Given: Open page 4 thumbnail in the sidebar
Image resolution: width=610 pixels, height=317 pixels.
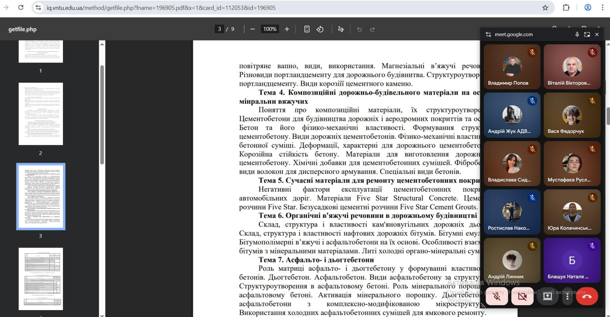Looking at the screenshot, I should point(41,278).
